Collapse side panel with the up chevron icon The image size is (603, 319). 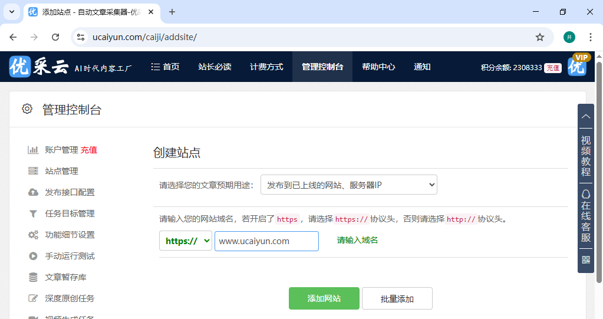point(585,116)
